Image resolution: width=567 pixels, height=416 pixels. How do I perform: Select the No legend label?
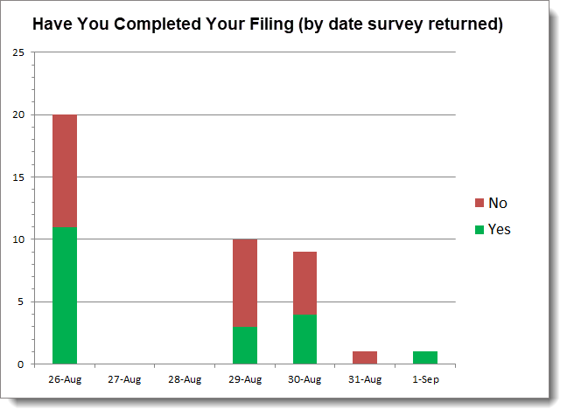498,203
